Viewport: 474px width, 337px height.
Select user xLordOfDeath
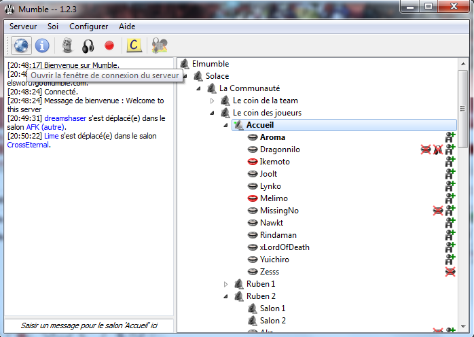pyautogui.click(x=285, y=247)
